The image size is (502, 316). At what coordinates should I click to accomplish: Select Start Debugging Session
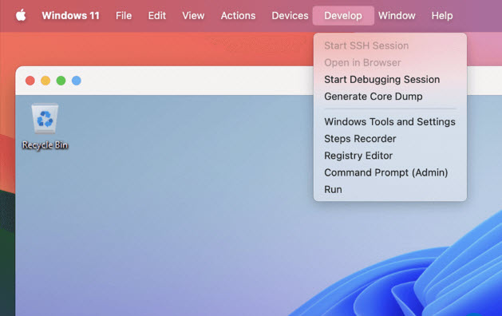coord(390,80)
